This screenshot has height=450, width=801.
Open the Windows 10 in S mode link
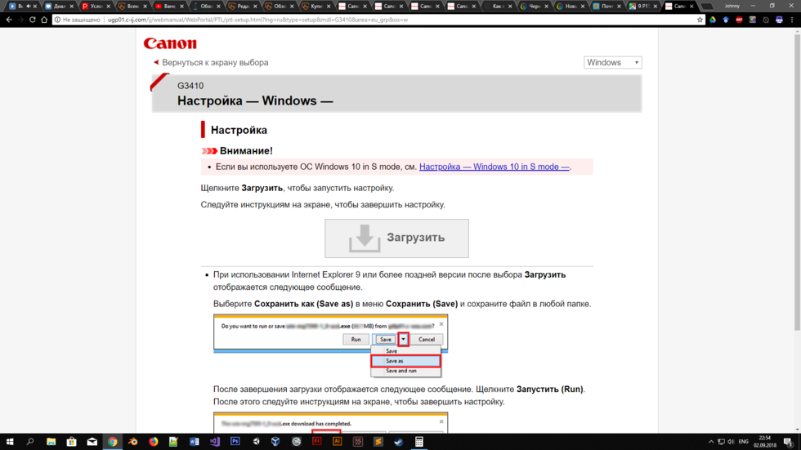[x=494, y=167]
